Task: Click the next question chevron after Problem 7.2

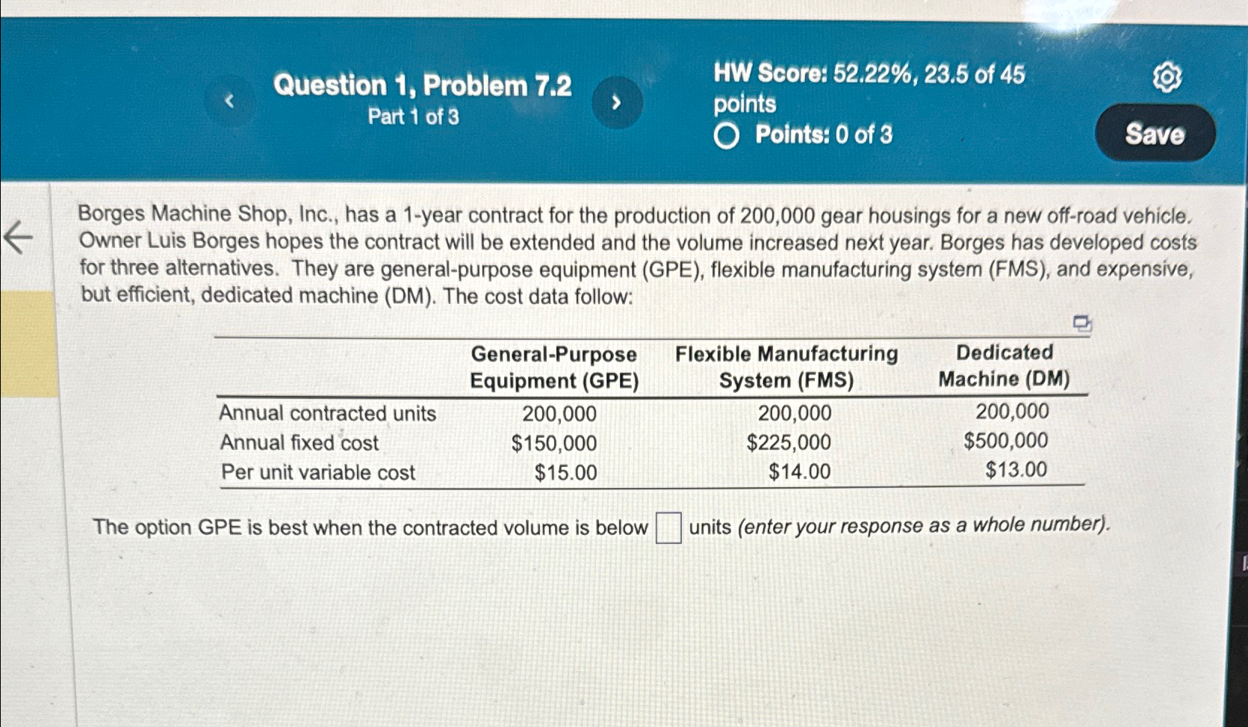Action: click(x=617, y=101)
